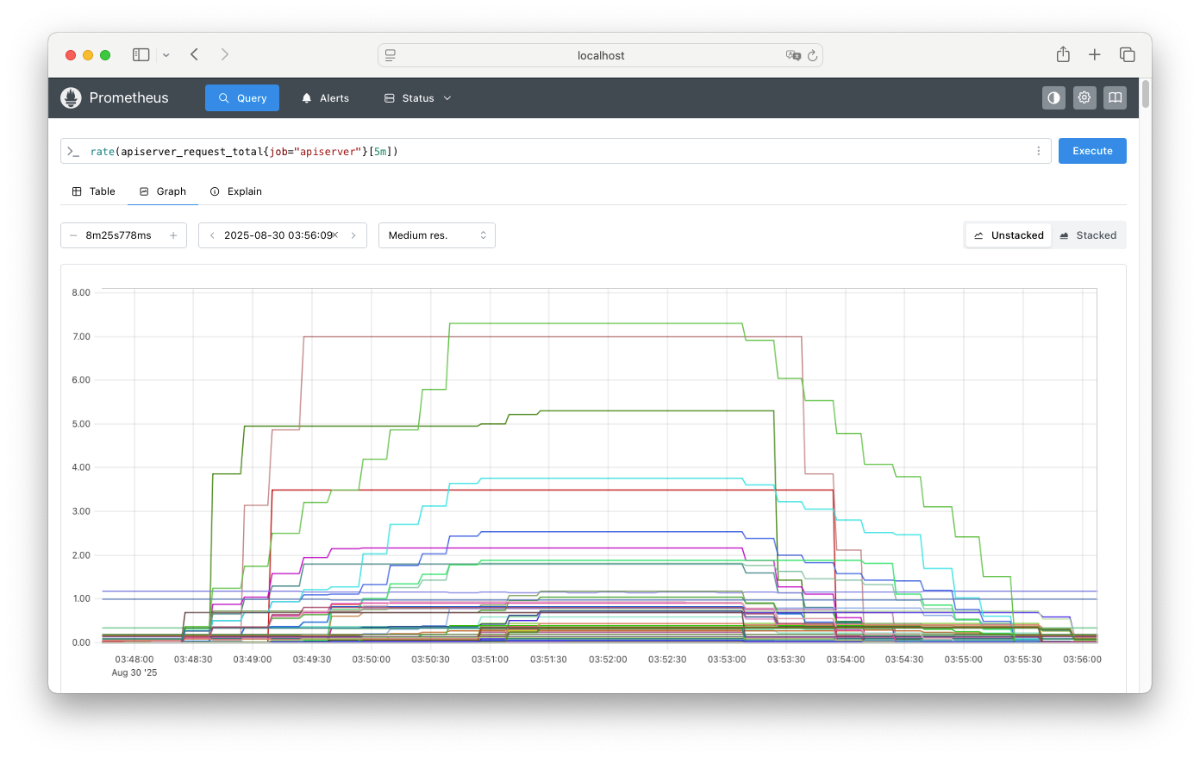Open the documentation book icon
The width and height of the screenshot is (1200, 757).
click(1116, 98)
